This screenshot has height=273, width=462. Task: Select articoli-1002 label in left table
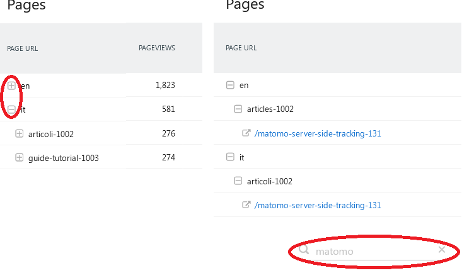click(x=51, y=133)
